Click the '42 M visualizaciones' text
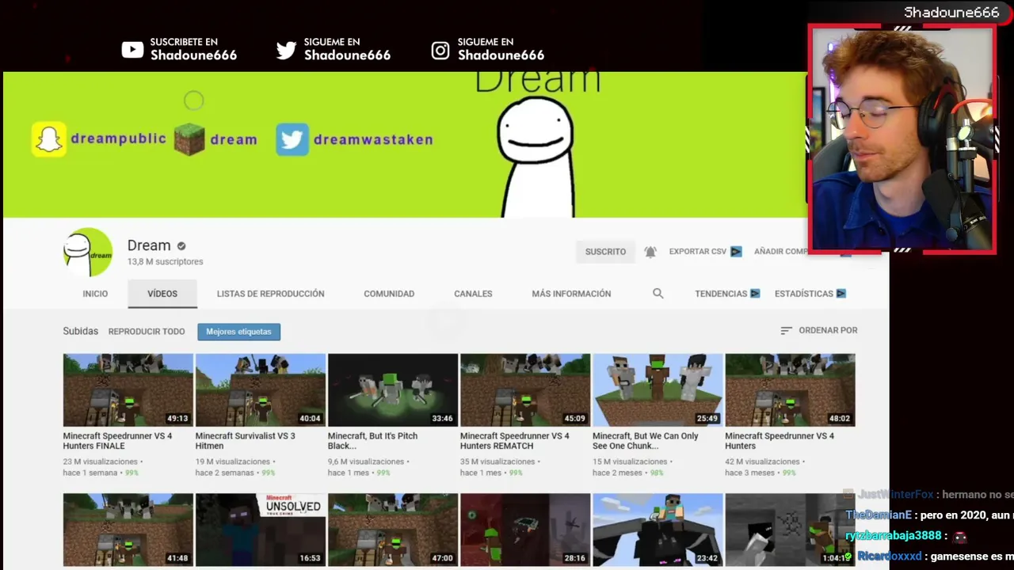This screenshot has height=570, width=1014. pyautogui.click(x=762, y=462)
